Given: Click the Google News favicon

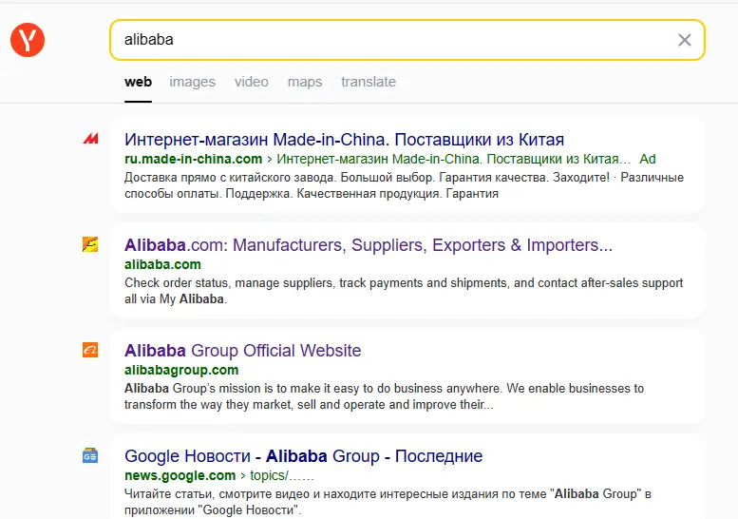Looking at the screenshot, I should tap(90, 455).
